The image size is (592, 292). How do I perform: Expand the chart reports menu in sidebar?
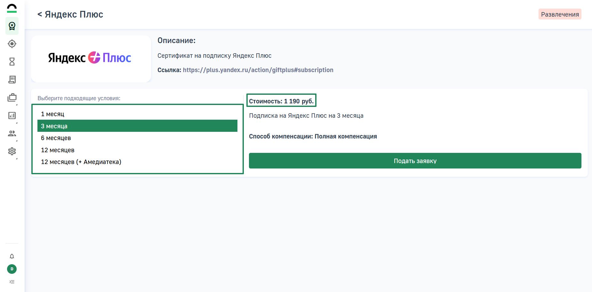(x=12, y=116)
